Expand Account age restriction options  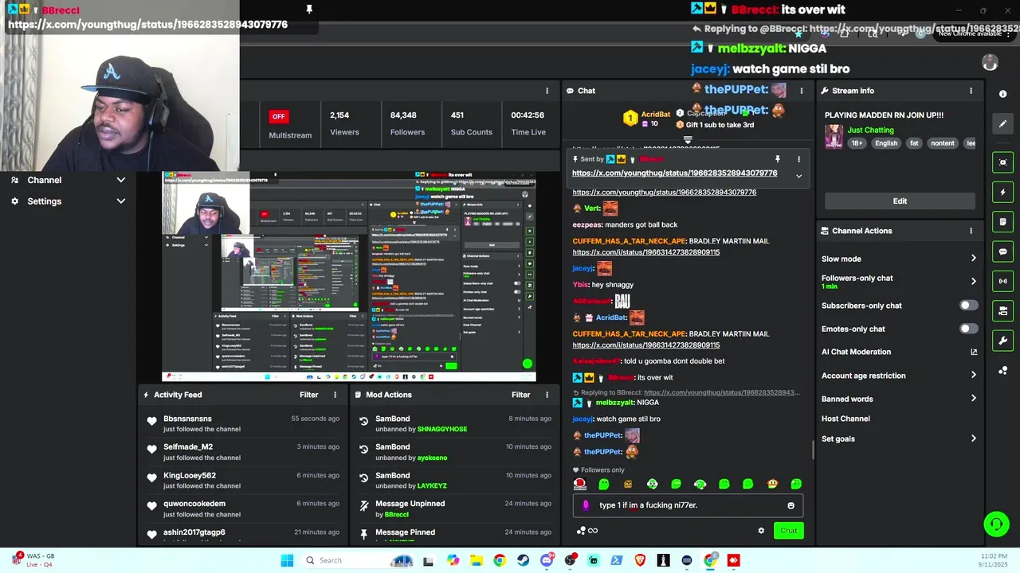(973, 375)
